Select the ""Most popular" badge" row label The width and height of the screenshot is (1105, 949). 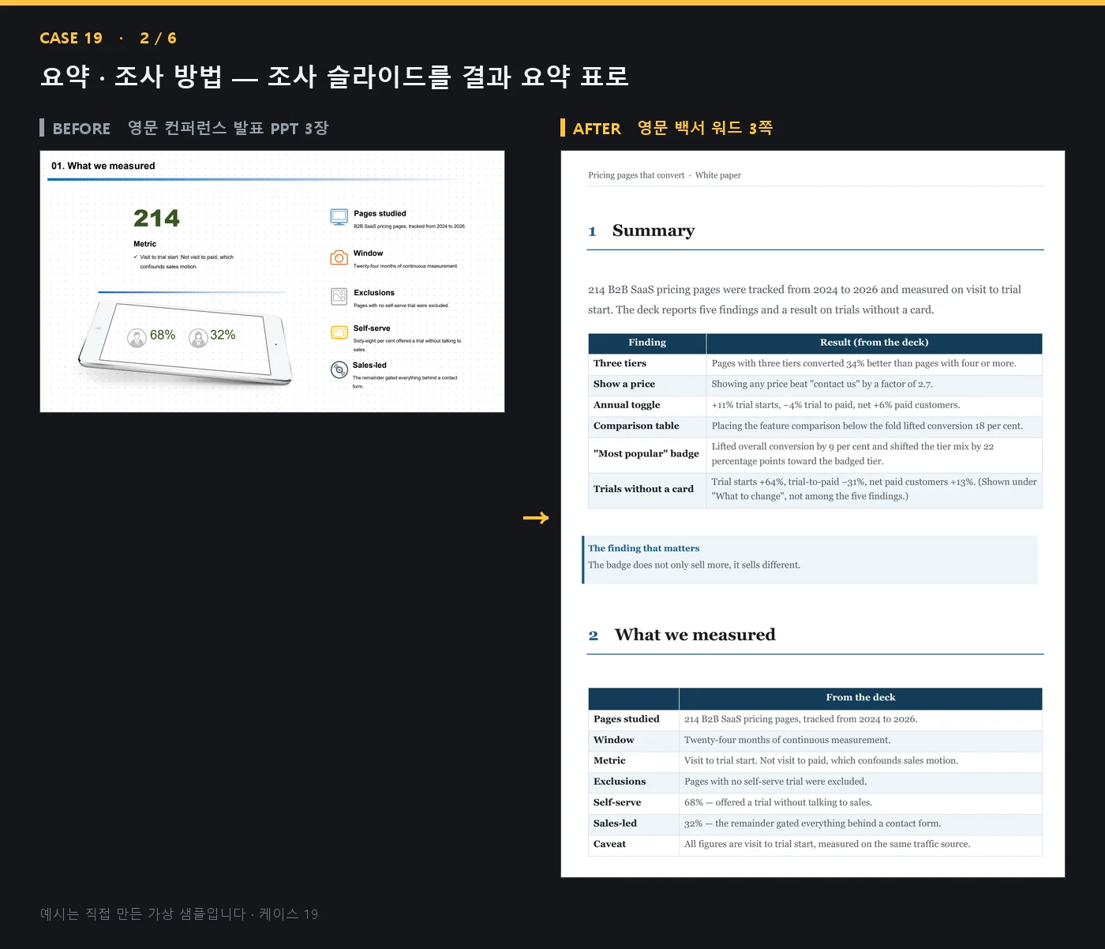coord(646,453)
